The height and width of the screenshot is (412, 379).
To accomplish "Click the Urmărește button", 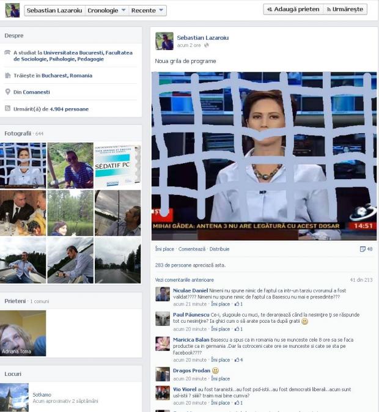I will coord(345,9).
